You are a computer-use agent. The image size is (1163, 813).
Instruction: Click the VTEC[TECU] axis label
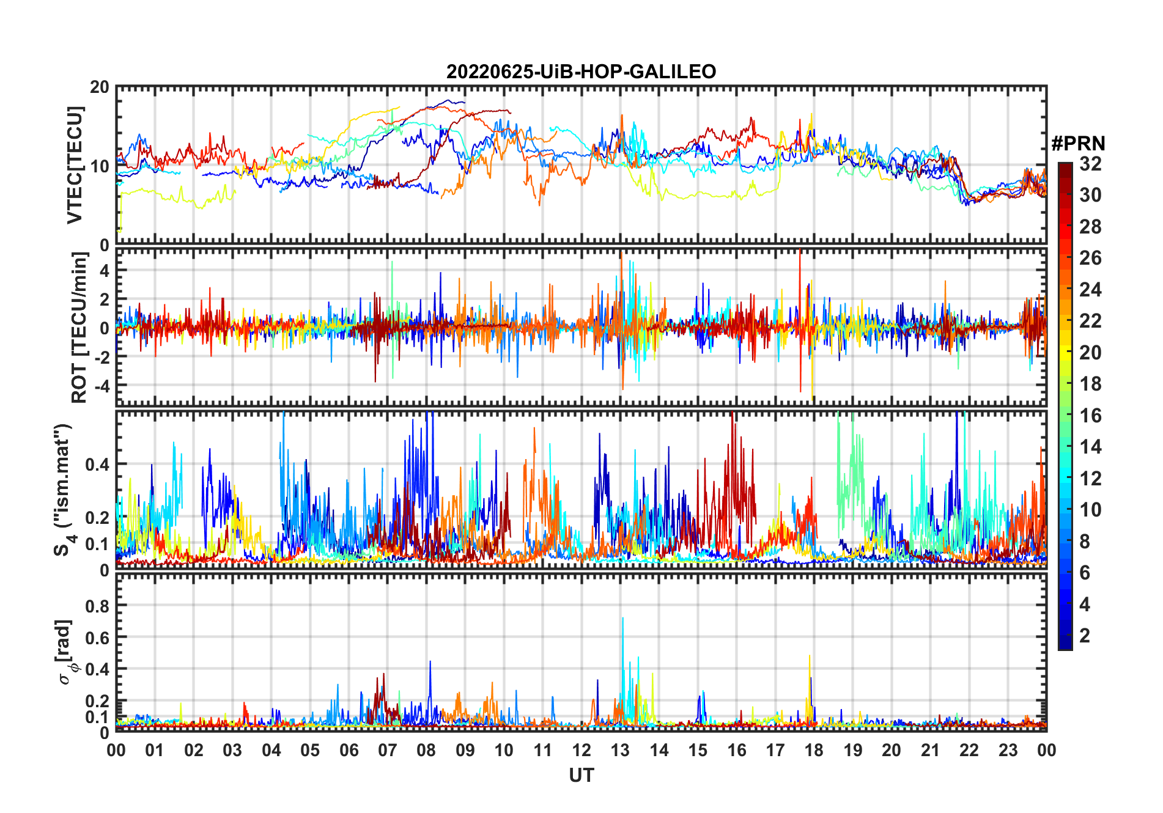tap(75, 165)
